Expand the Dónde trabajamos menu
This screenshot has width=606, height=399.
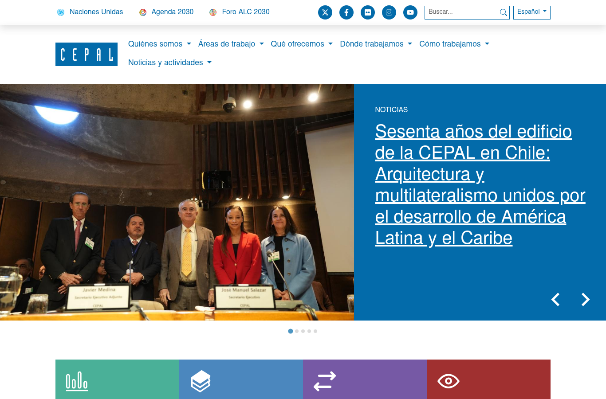point(376,44)
